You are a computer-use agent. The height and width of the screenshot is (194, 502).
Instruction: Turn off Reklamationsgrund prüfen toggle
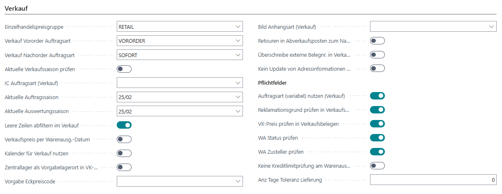pos(377,110)
